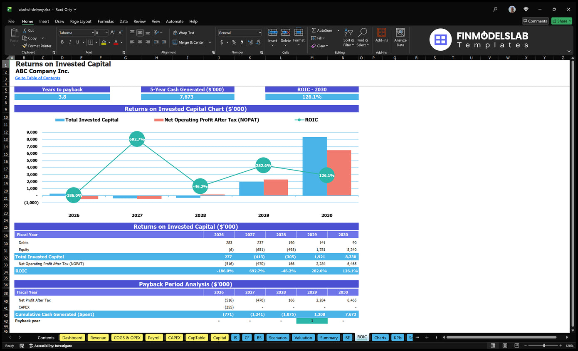Screen dimensions: 578x351
Task: Click the zoom slider in status bar
Action: point(544,346)
